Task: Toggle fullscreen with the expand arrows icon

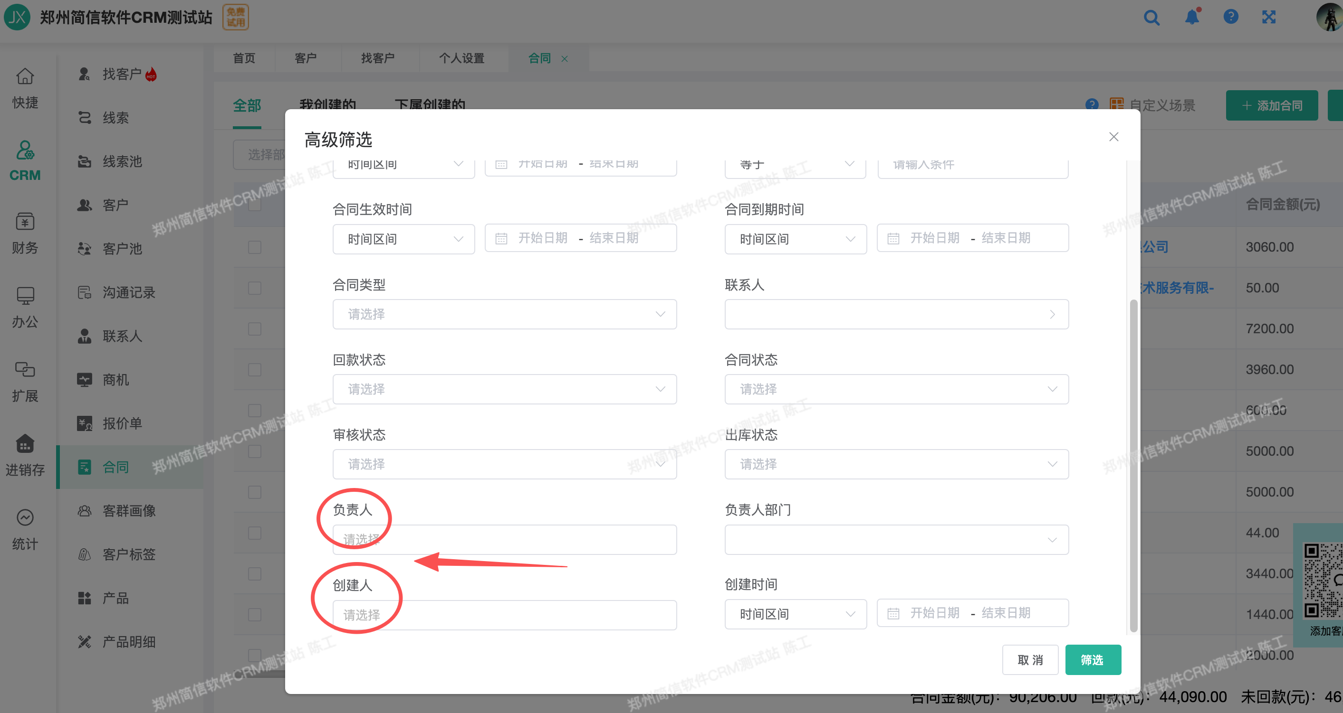Action: (x=1269, y=17)
